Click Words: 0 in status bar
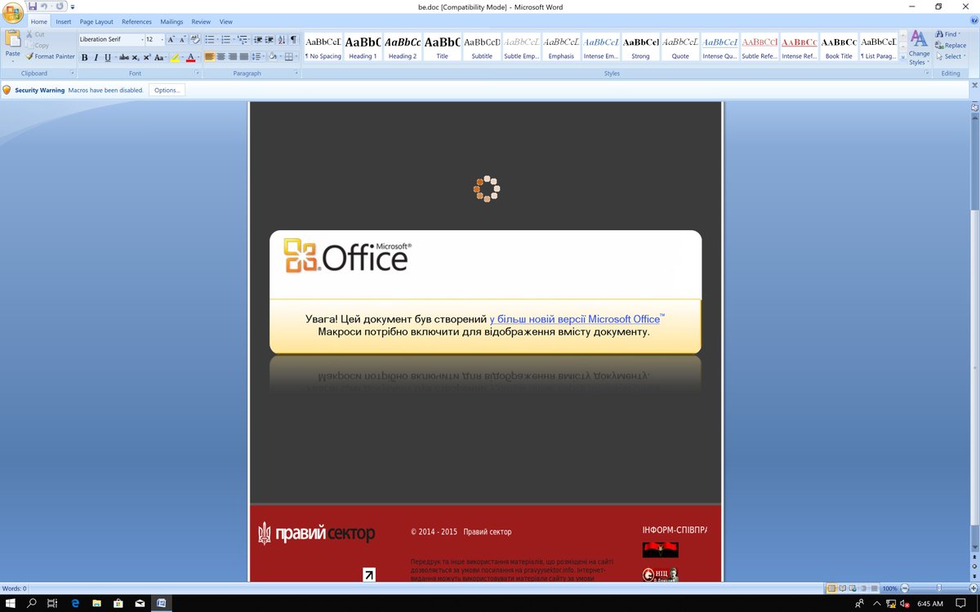Viewport: 980px width, 612px height. (x=14, y=588)
